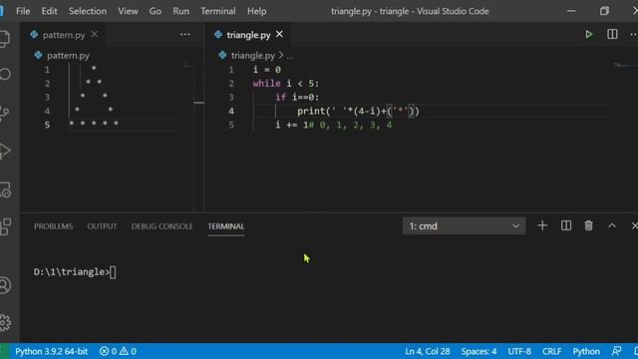
Task: Click triangle.py breadcrumb in right editor
Action: click(x=246, y=56)
